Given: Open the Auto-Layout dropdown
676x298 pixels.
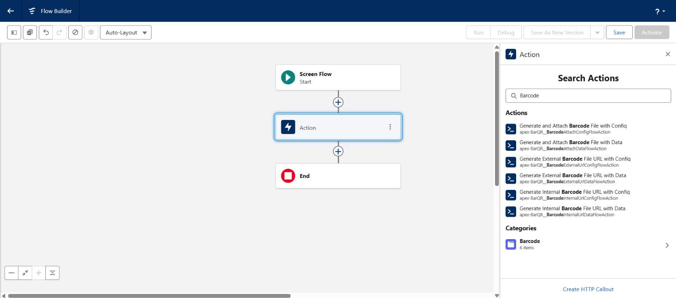Looking at the screenshot, I should [126, 33].
